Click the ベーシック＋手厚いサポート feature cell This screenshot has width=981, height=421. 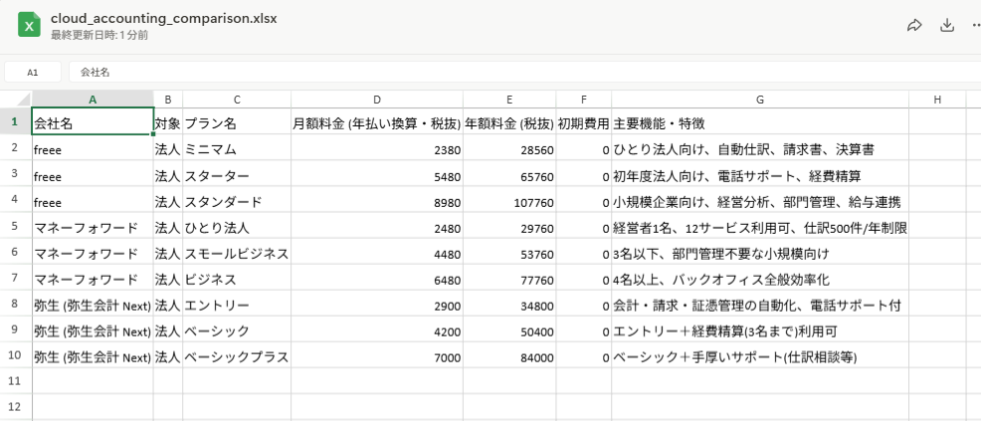pos(760,355)
